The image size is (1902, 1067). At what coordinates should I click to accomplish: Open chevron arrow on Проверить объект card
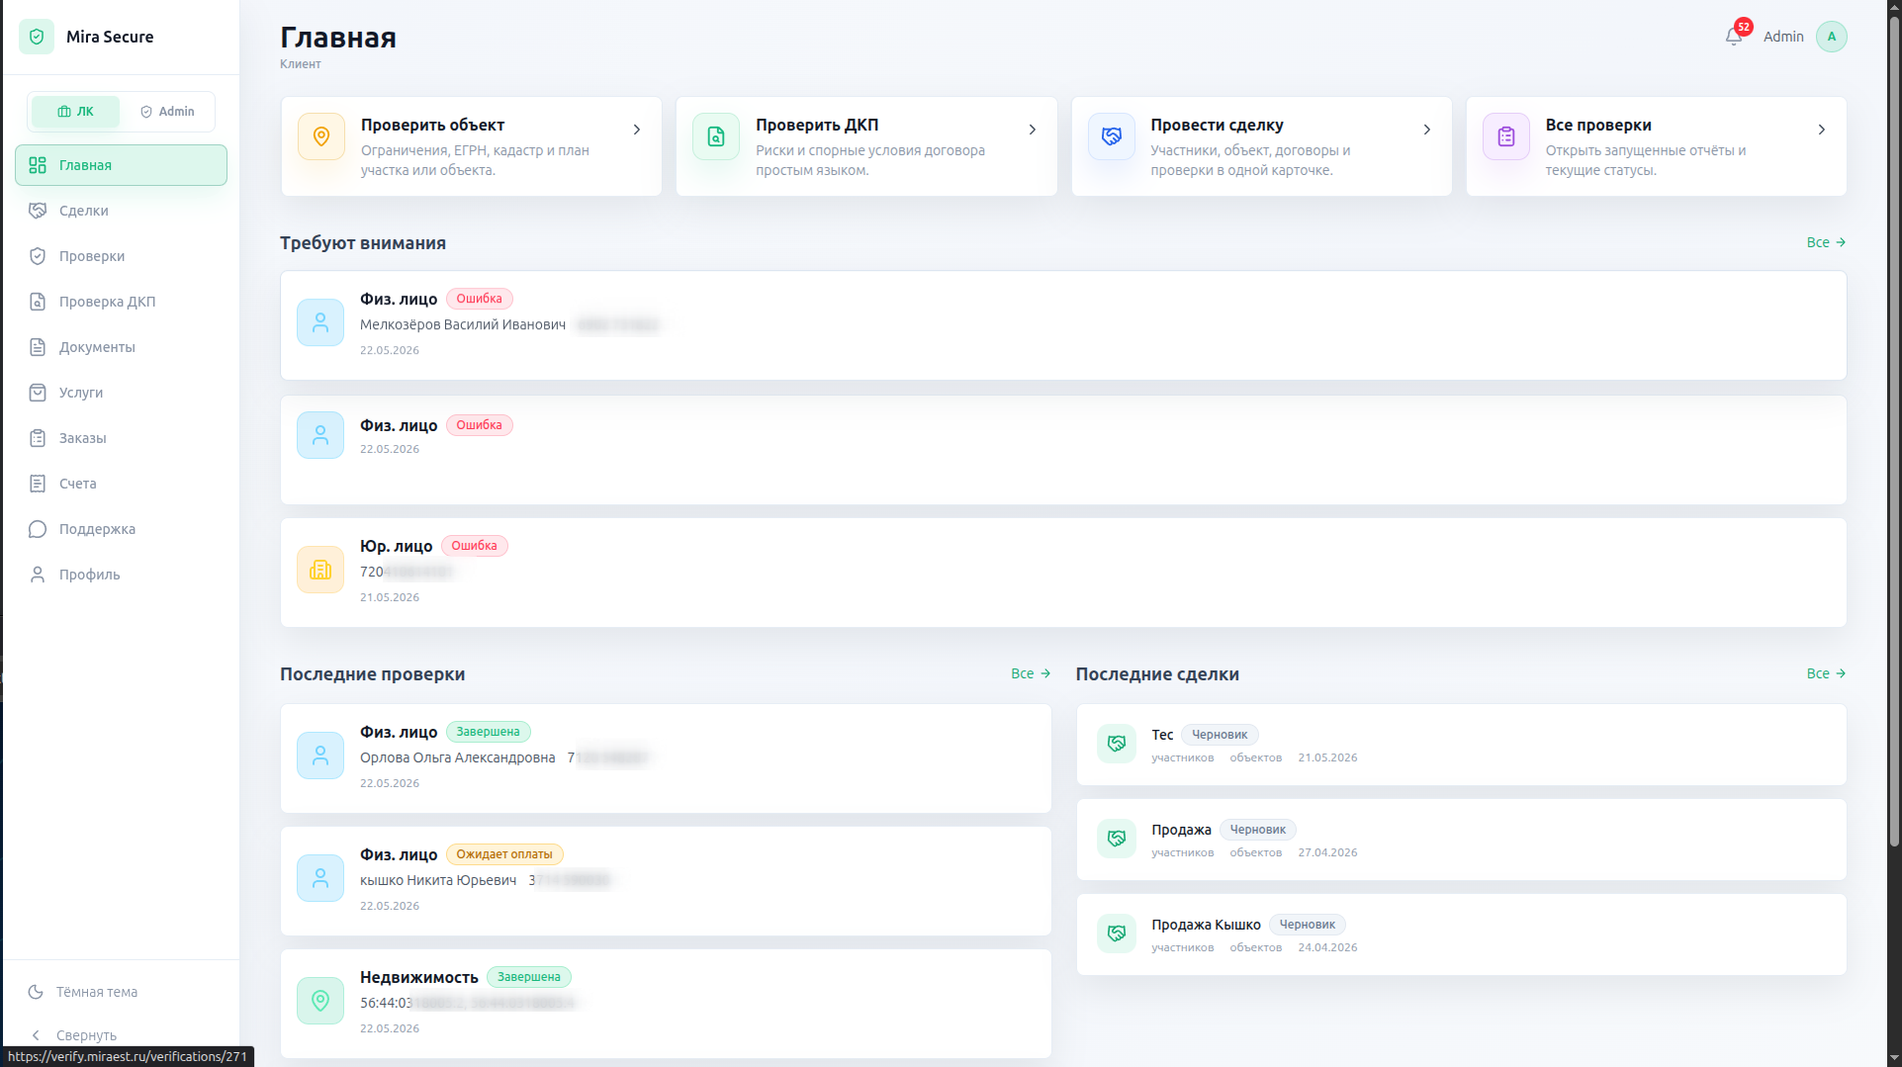click(637, 130)
